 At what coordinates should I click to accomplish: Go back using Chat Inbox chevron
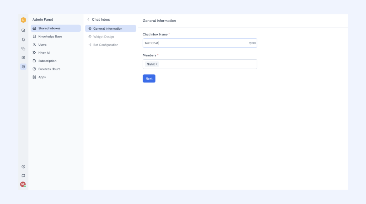tap(88, 20)
